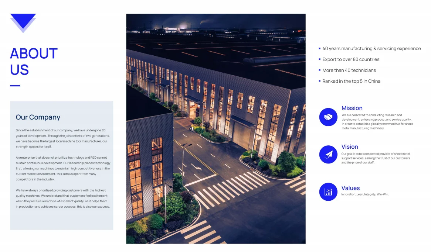Click 'More than 40 technicians'
Viewport: 431px width, 252px height.
tap(349, 70)
